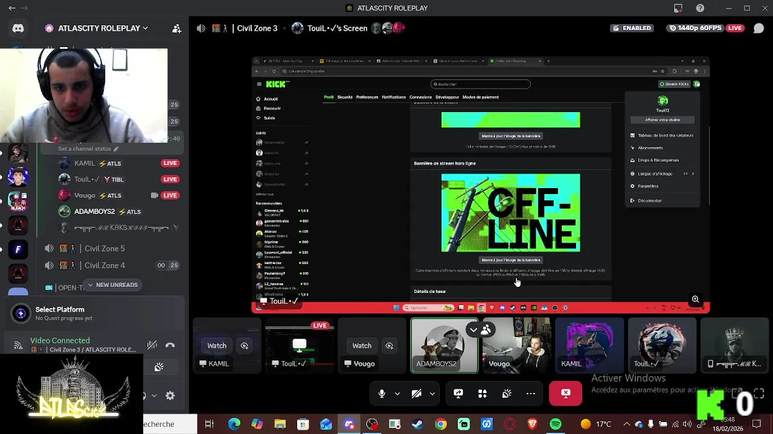Jump to NEW UNREADS
Viewport: 773px width, 434px height.
pos(112,285)
